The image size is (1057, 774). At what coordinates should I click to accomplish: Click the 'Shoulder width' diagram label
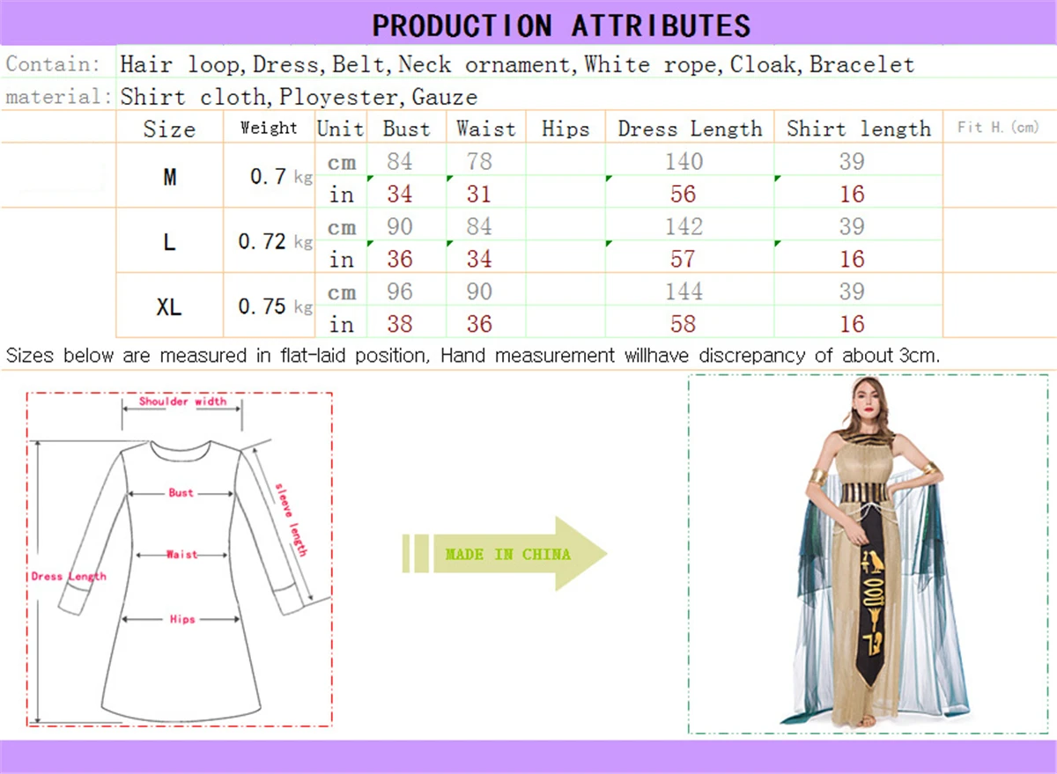(182, 402)
